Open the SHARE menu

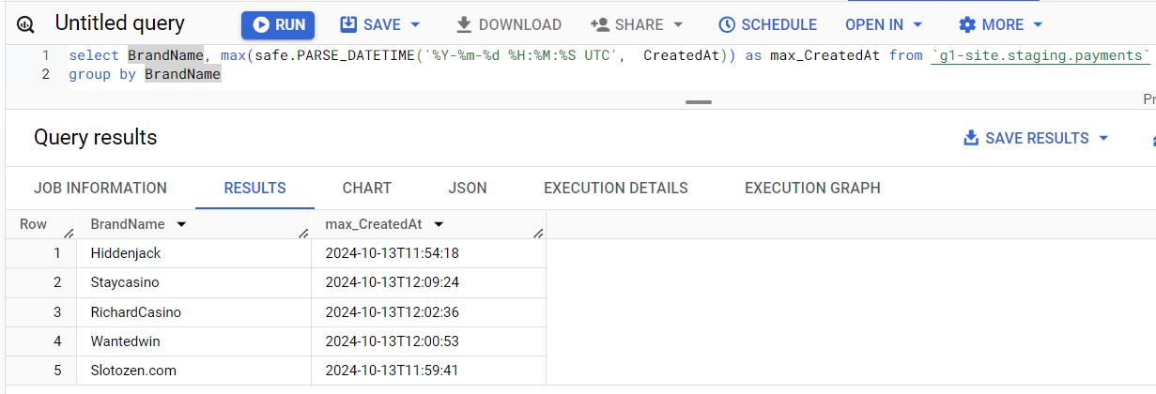[637, 25]
